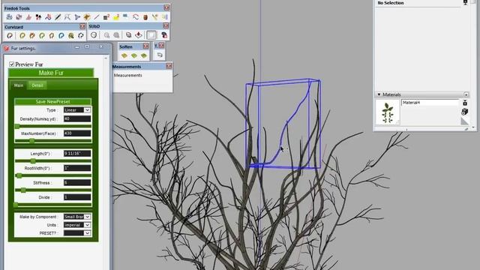Click the pin icon next to No Selection
Screen dimensions: 480x270
pyautogui.click(x=465, y=3)
